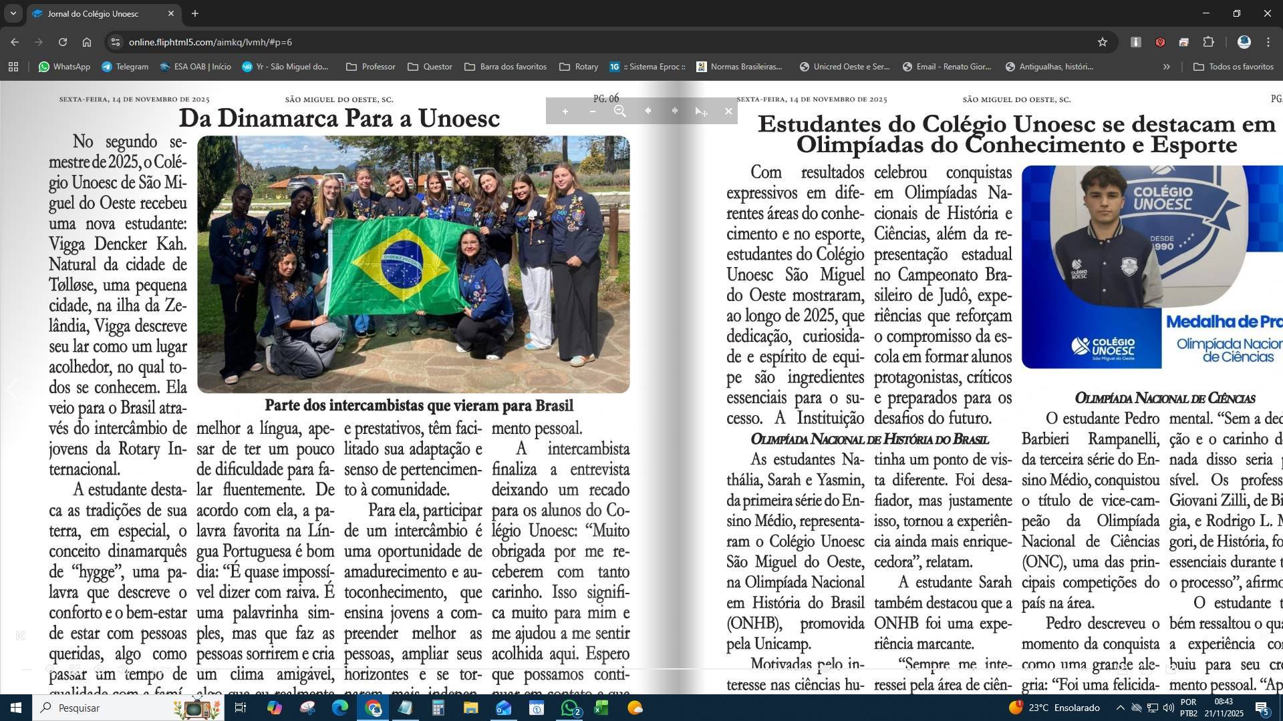Open the WhatsApp bookmark link
The height and width of the screenshot is (721, 1283).
coord(64,67)
